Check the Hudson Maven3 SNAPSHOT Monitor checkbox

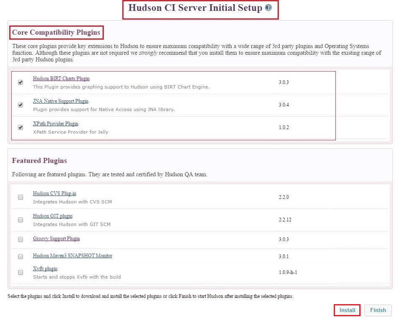coord(21,257)
